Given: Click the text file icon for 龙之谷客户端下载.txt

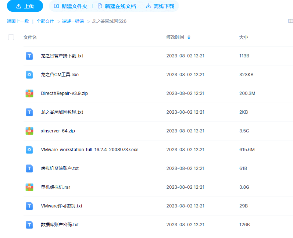Looking at the screenshot, I should click(x=29, y=56).
